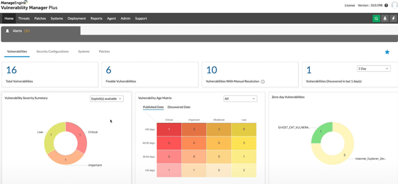Click the Critical segment of severity donut
398x184 pixels.
(80, 136)
